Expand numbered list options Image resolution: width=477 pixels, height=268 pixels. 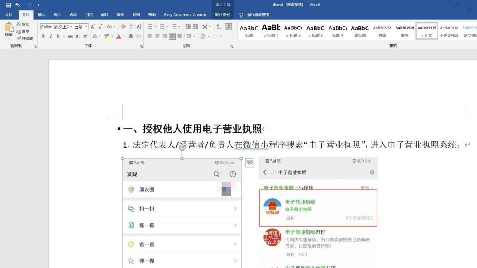click(167, 27)
